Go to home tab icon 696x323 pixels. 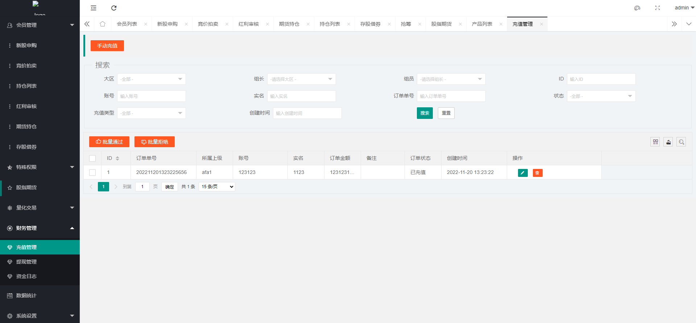click(x=103, y=24)
